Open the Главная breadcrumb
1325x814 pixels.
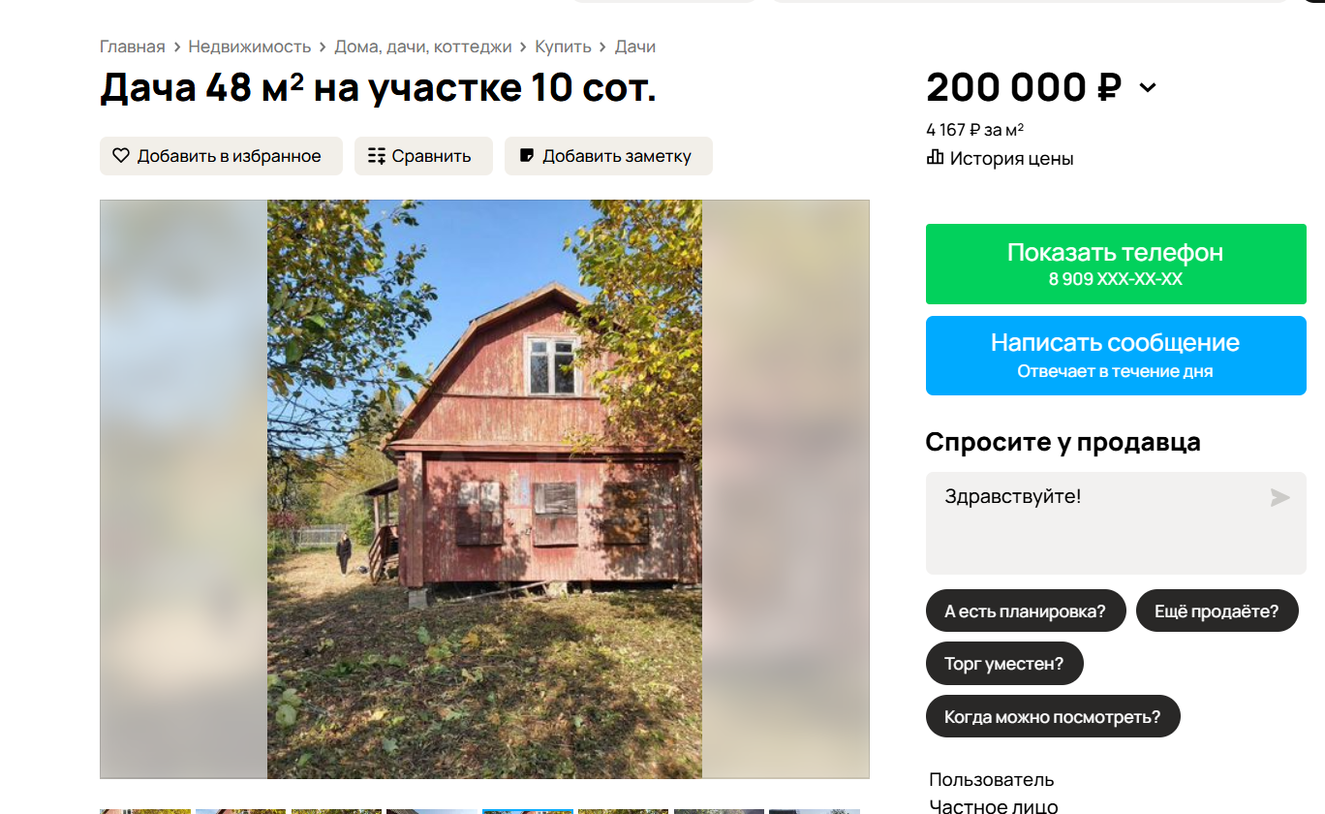pyautogui.click(x=133, y=47)
